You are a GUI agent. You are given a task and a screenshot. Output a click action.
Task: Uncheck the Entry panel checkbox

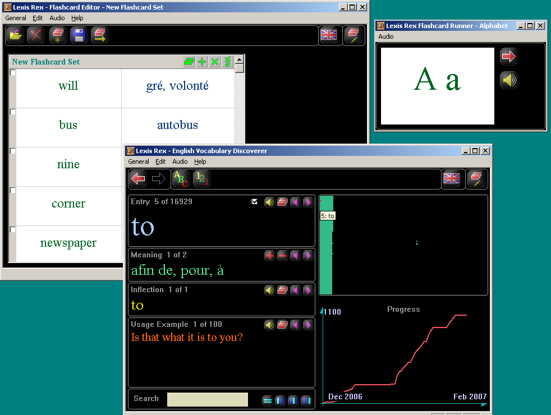(254, 201)
